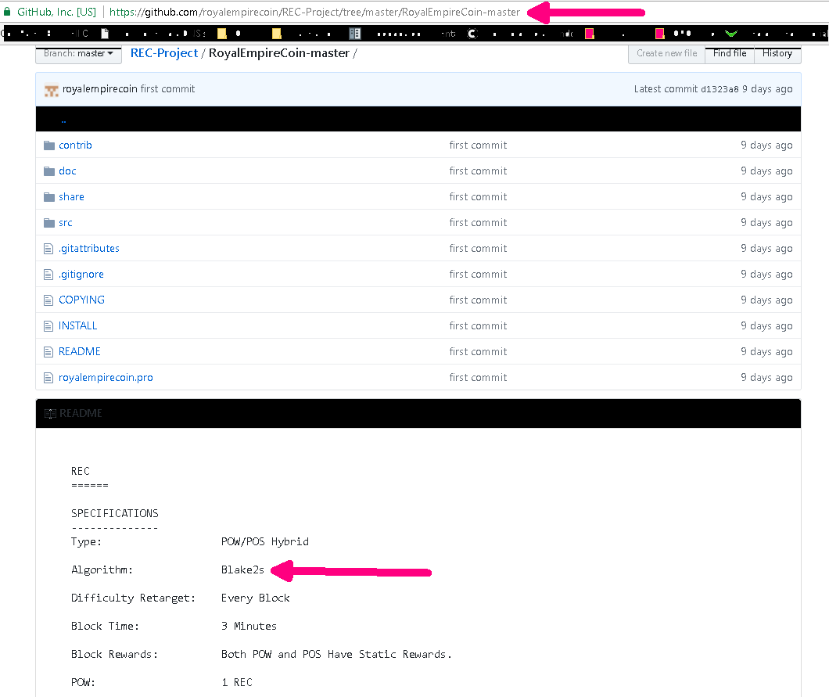Screen dimensions: 829x697
Task: Open the Branch: master dropdown
Action: [x=79, y=53]
